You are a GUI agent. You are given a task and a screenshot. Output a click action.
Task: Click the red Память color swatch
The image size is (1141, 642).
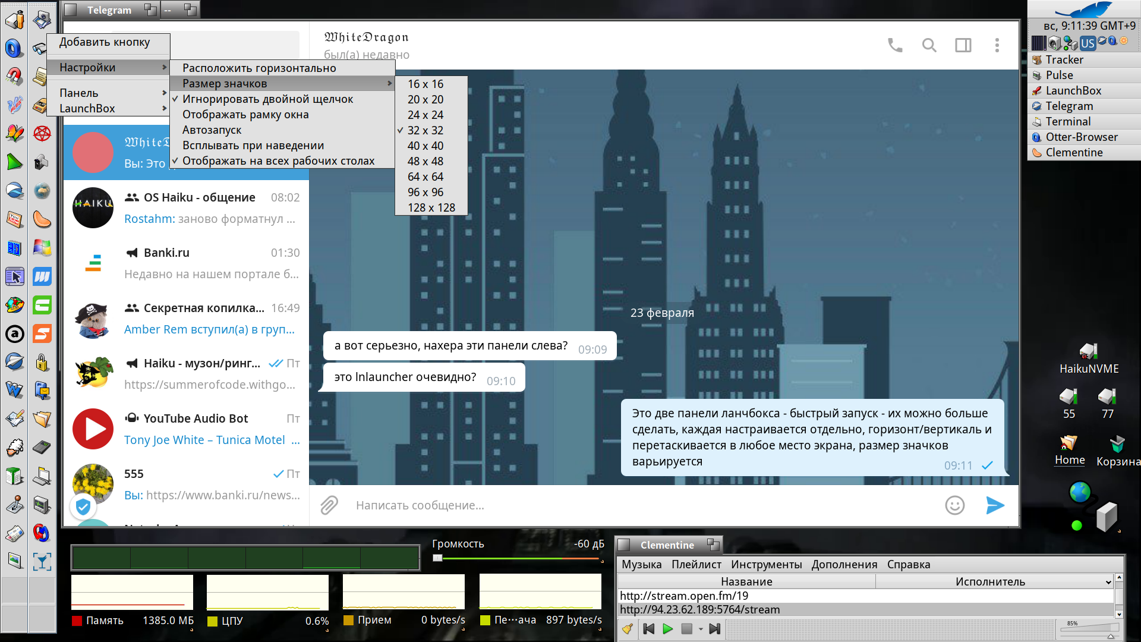(x=77, y=621)
